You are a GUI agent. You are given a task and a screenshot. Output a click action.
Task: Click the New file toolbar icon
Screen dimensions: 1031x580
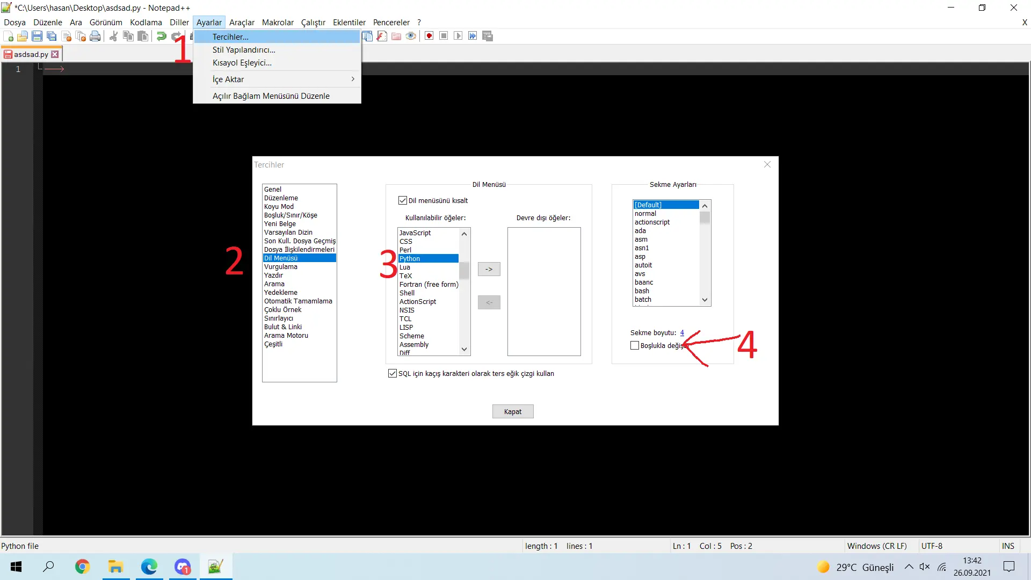pos(9,37)
